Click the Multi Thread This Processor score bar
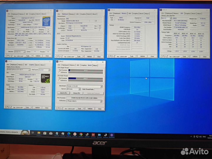Screen dimensions: 212x159 click(x=85, y=78)
